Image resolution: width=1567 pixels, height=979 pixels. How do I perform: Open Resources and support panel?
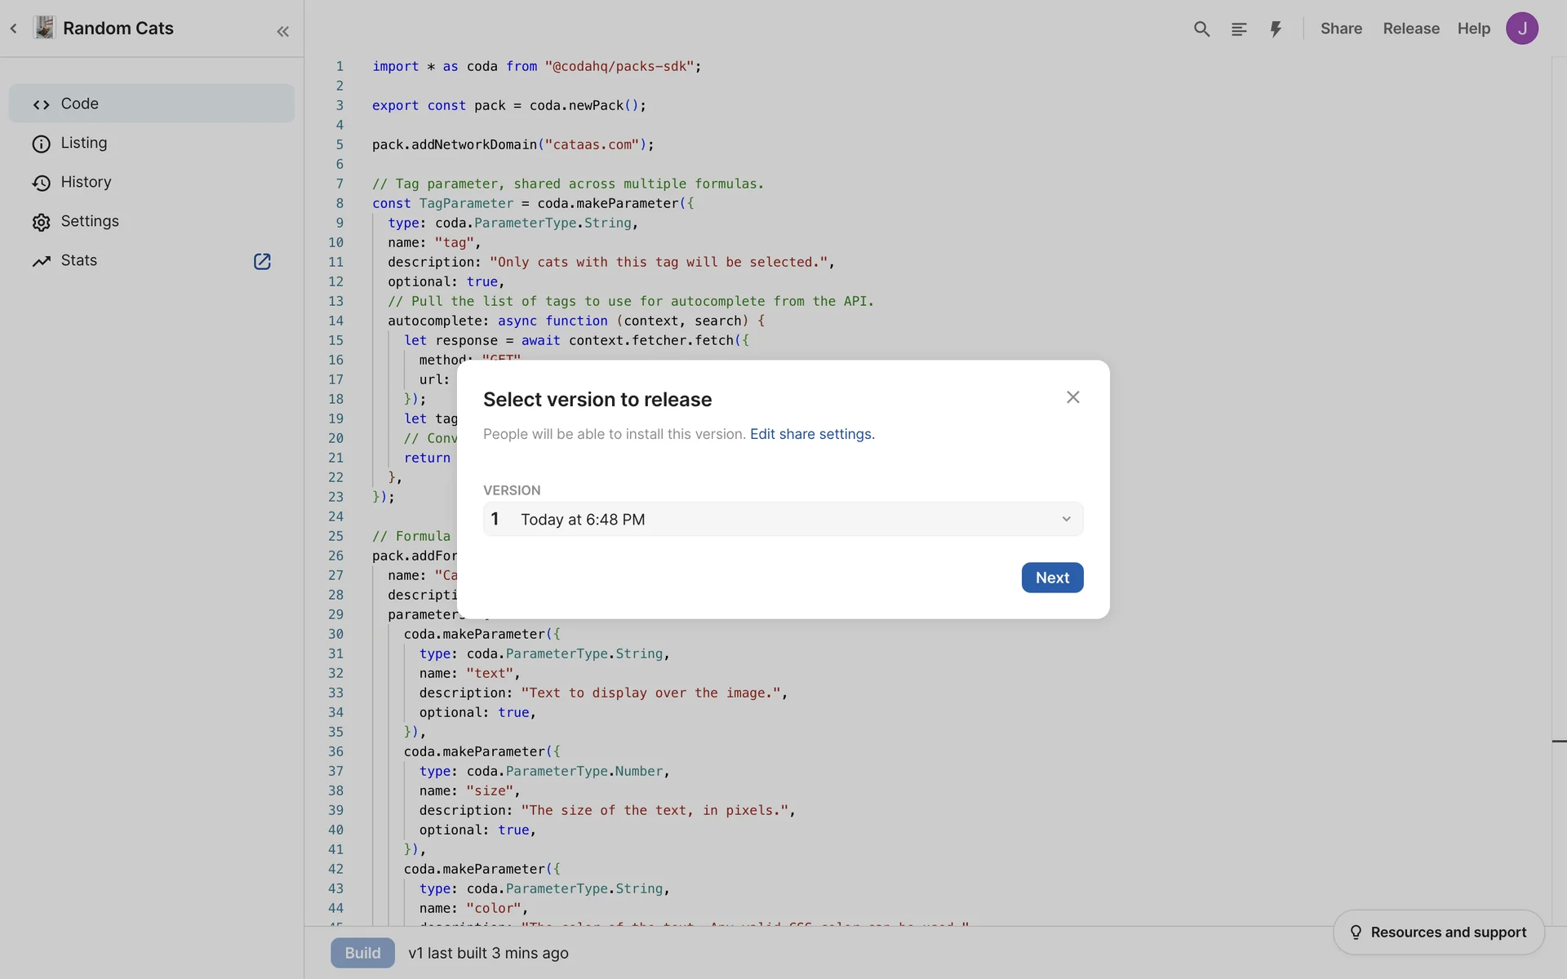(x=1438, y=932)
